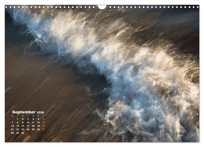Choose the orange date 13
Image resolution: width=204 pixels, height=147 pixels.
pyautogui.click(x=44, y=122)
